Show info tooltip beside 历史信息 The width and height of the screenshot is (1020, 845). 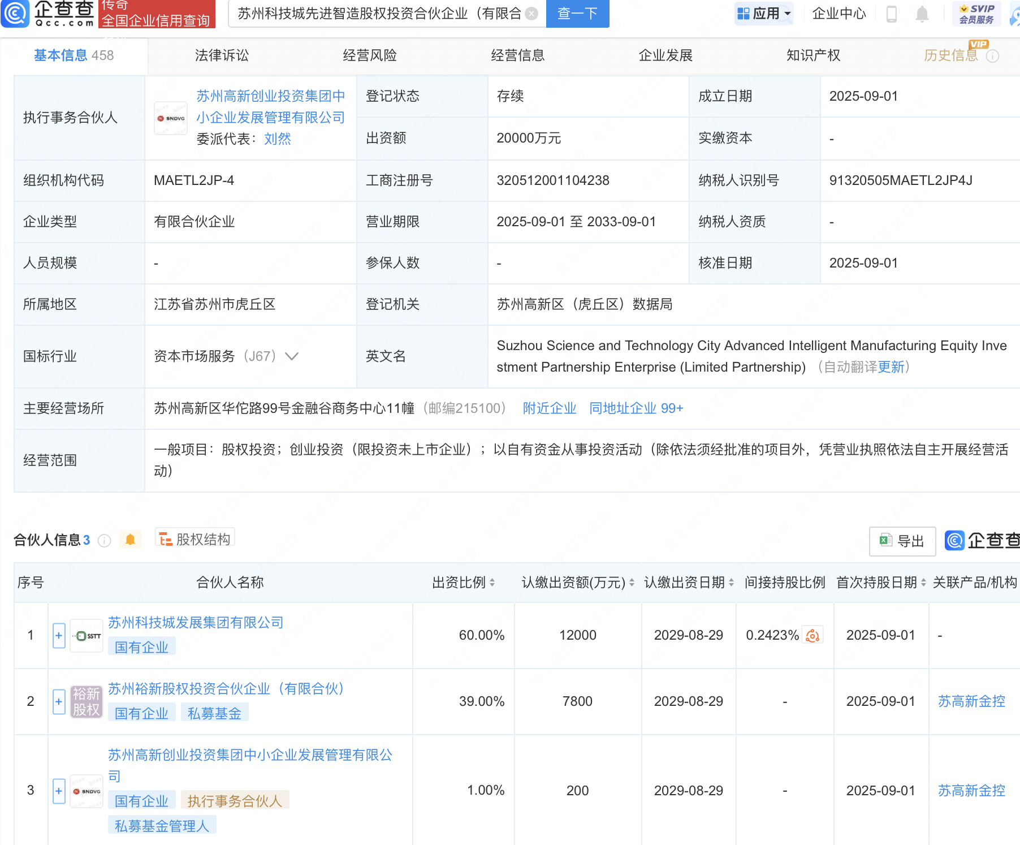[993, 56]
